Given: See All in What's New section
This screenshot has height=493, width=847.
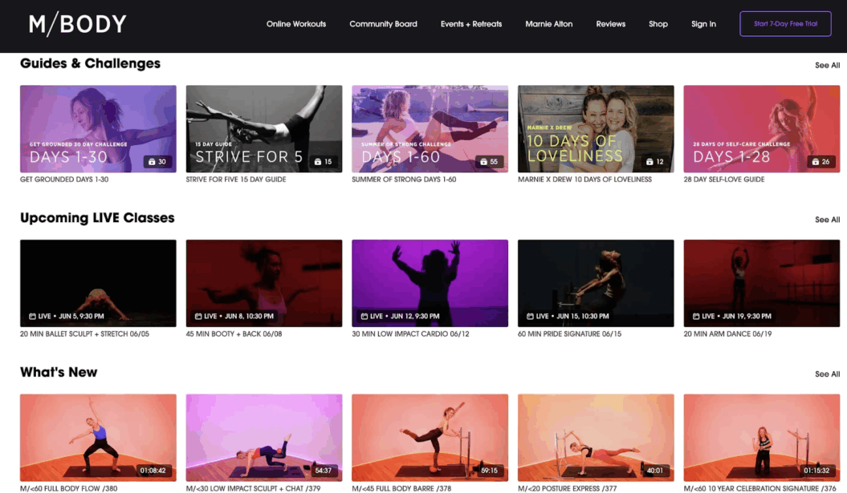Looking at the screenshot, I should point(827,374).
